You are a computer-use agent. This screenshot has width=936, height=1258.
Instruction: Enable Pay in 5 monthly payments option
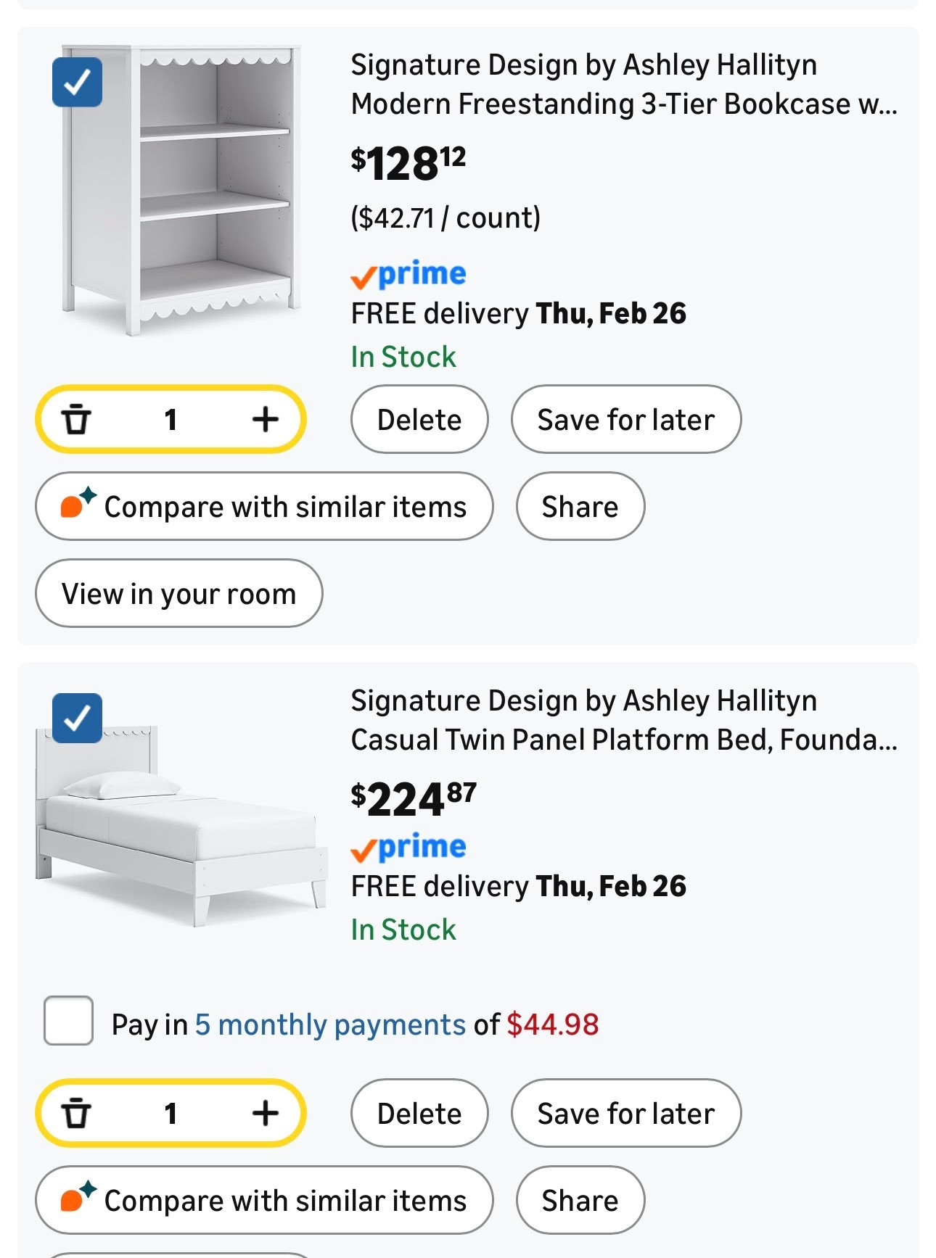point(68,1024)
